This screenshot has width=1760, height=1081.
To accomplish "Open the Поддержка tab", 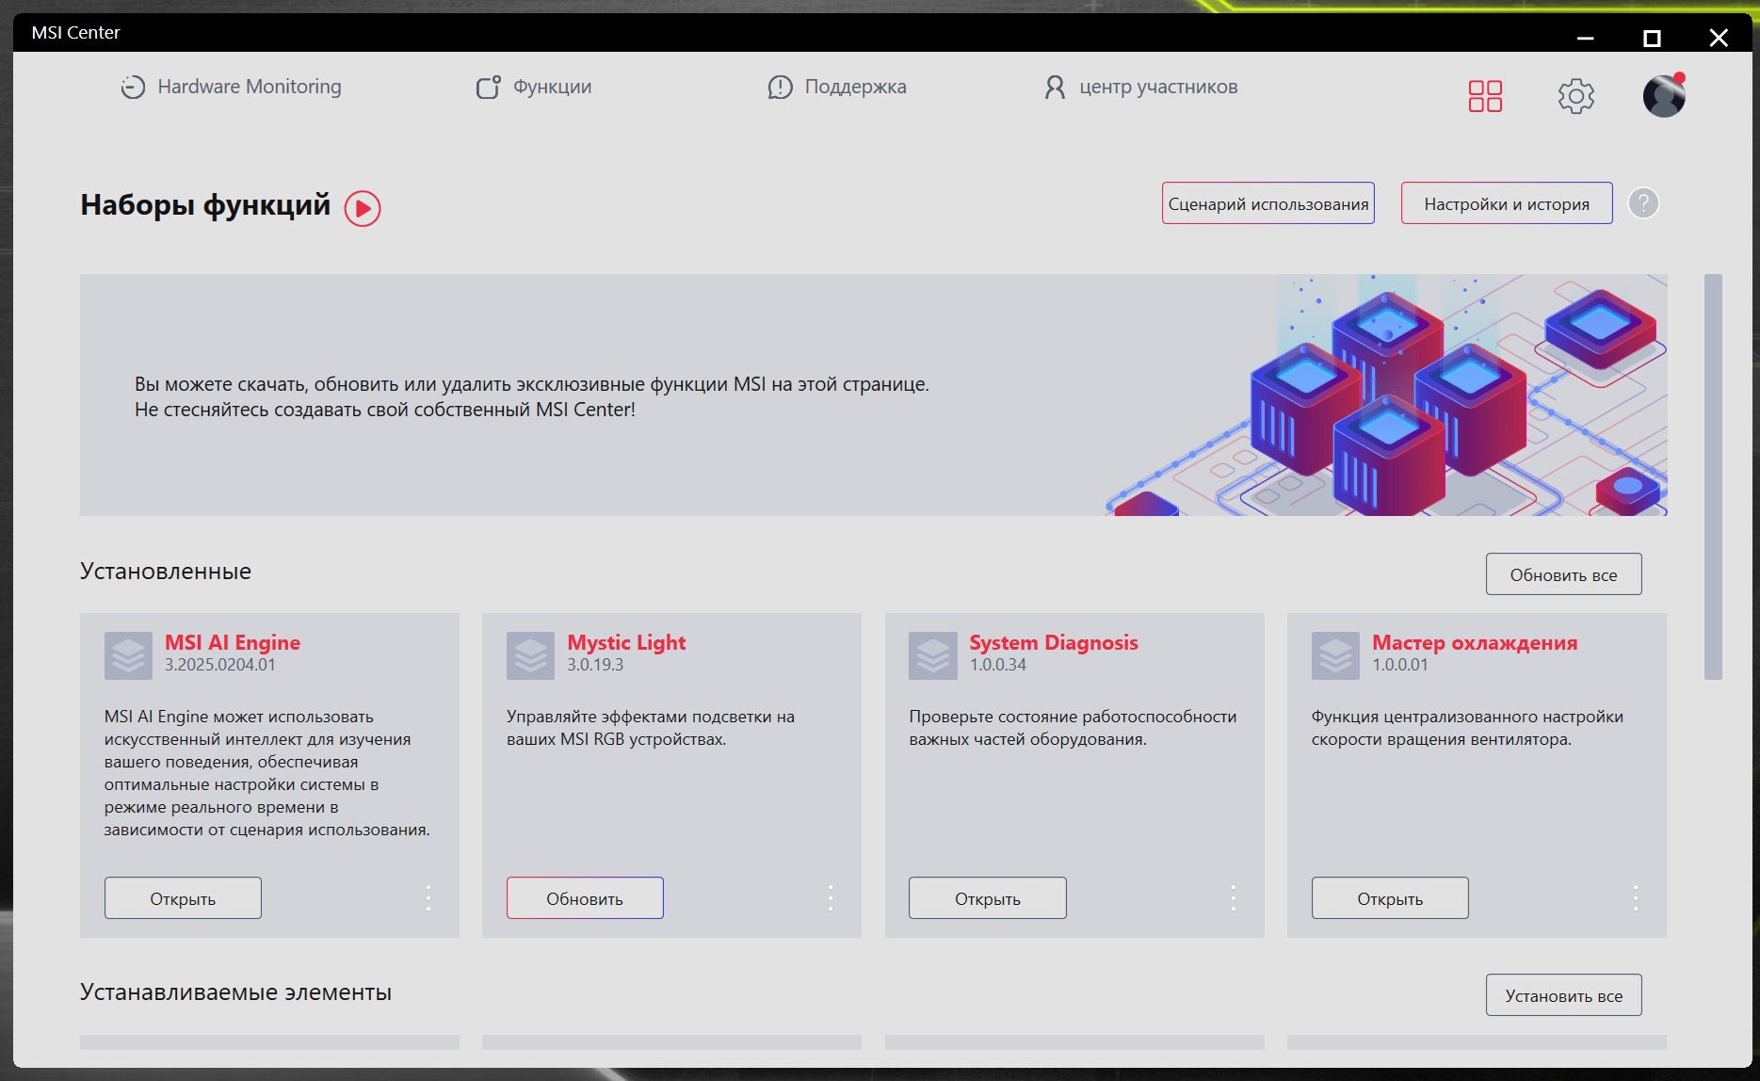I will 836,87.
